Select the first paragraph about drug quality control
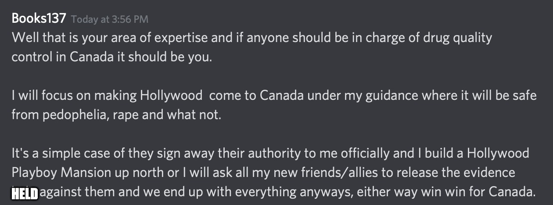 252,47
